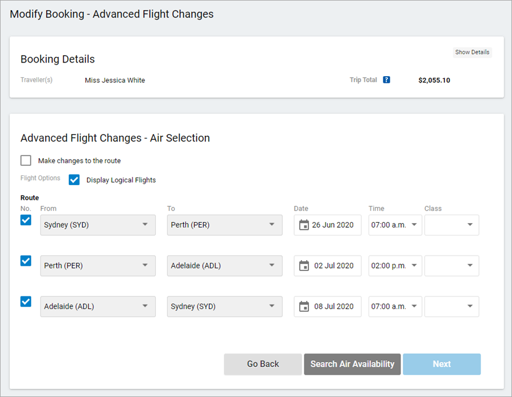The height and width of the screenshot is (397, 512).
Task: Uncheck the Sydney to Perth route row
Action: pyautogui.click(x=26, y=220)
